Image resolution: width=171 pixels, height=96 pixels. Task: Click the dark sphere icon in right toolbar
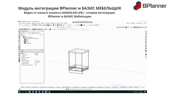tap(126, 27)
